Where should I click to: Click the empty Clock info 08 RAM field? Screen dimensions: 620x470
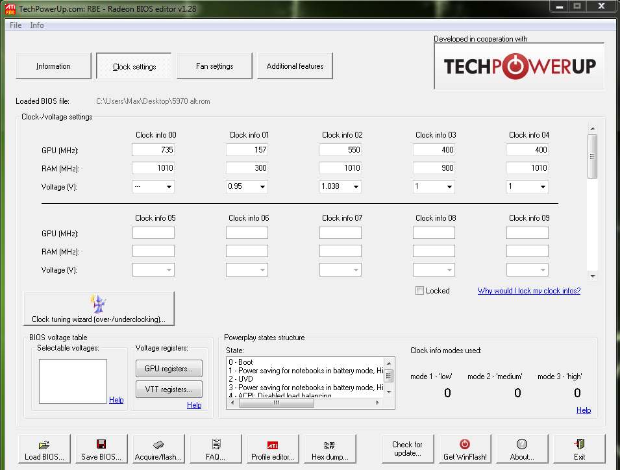pyautogui.click(x=434, y=251)
